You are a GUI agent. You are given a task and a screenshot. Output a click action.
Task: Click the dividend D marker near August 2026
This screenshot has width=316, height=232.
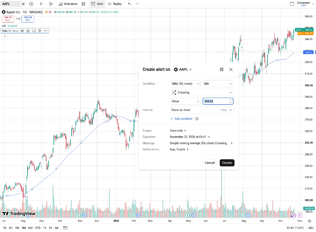coord(248,215)
